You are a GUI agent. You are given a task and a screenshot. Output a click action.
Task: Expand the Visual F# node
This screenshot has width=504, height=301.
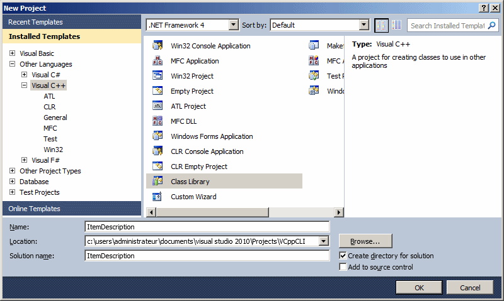pyautogui.click(x=24, y=160)
